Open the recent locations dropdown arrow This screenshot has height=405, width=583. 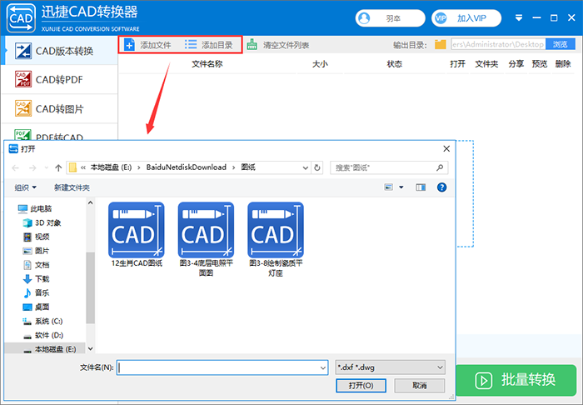coord(46,168)
